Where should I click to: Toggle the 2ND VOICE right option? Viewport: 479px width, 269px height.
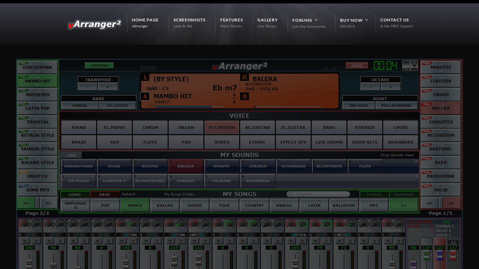pyautogui.click(x=359, y=105)
